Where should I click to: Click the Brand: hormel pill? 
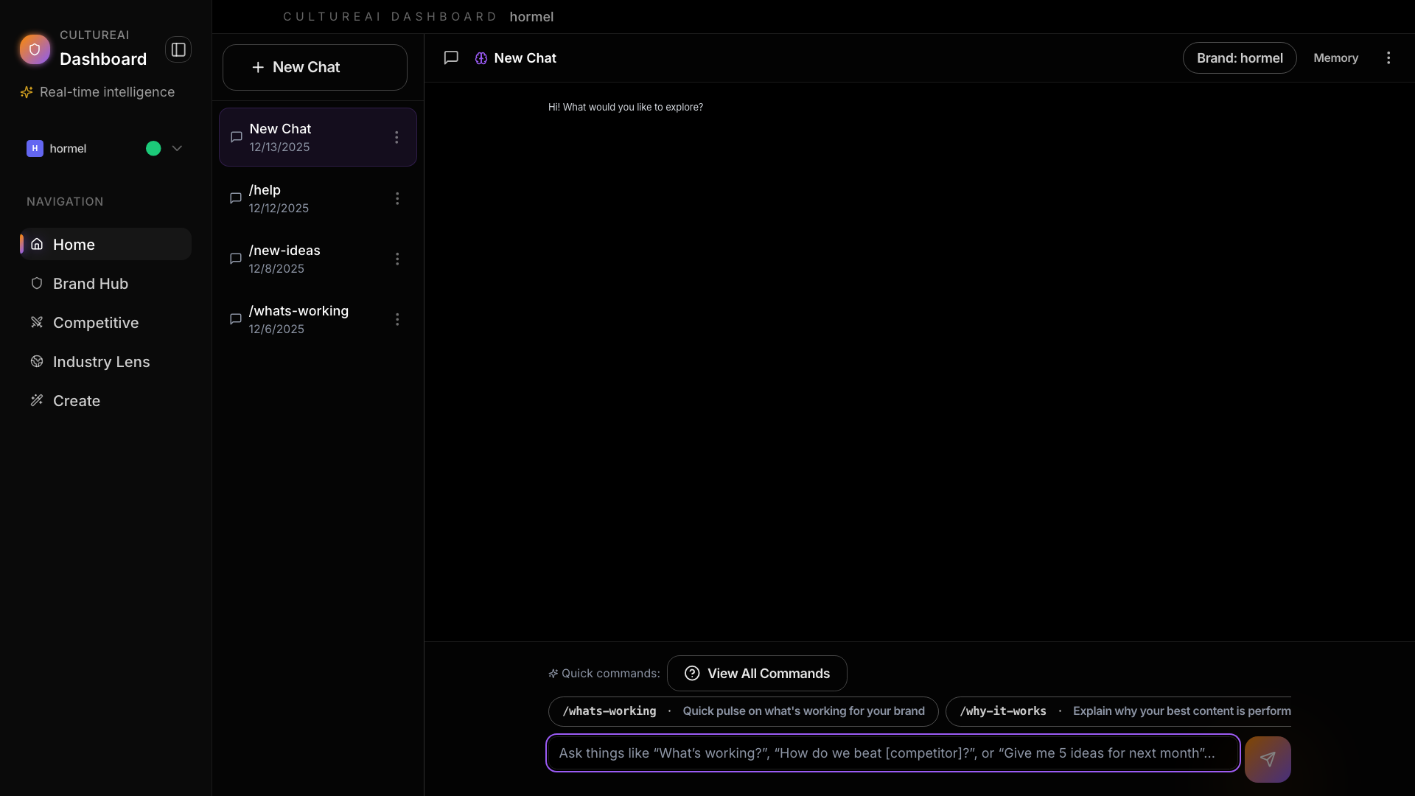pos(1240,57)
